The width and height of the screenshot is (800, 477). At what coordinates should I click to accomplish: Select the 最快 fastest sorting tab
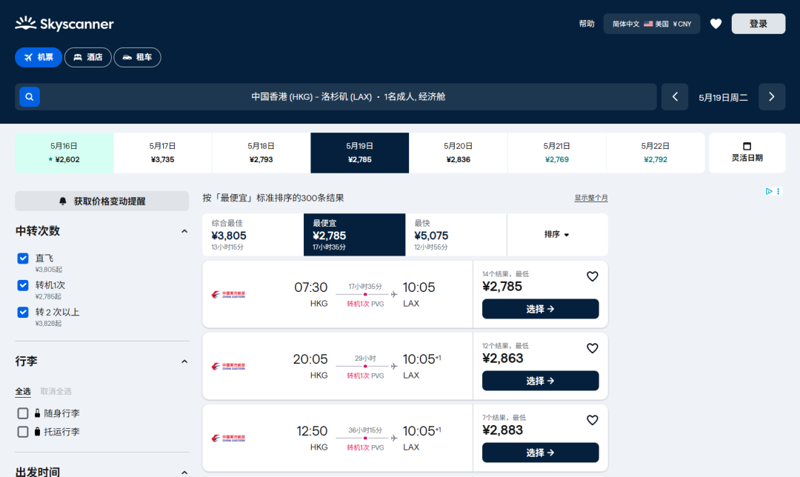pos(456,235)
